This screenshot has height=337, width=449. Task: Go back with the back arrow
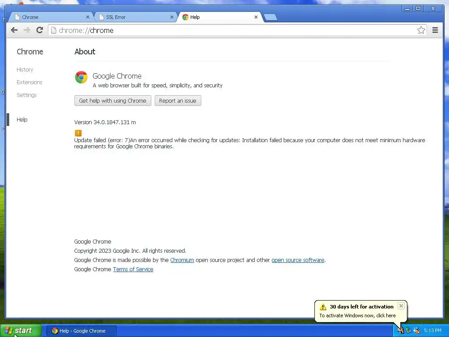pyautogui.click(x=14, y=30)
